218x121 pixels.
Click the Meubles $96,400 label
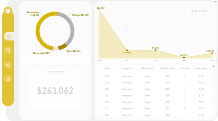coord(80,15)
